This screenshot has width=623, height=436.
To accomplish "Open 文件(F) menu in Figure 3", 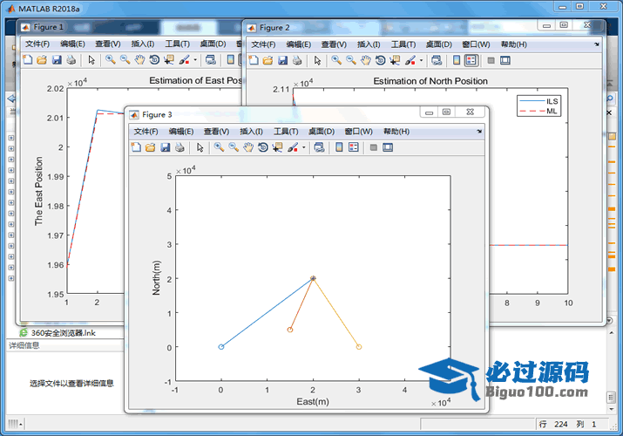I will coord(146,132).
